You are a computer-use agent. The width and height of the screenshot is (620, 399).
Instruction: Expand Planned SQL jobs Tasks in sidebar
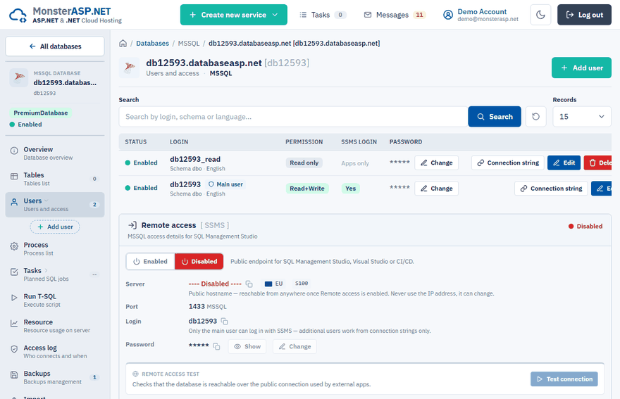(55, 274)
